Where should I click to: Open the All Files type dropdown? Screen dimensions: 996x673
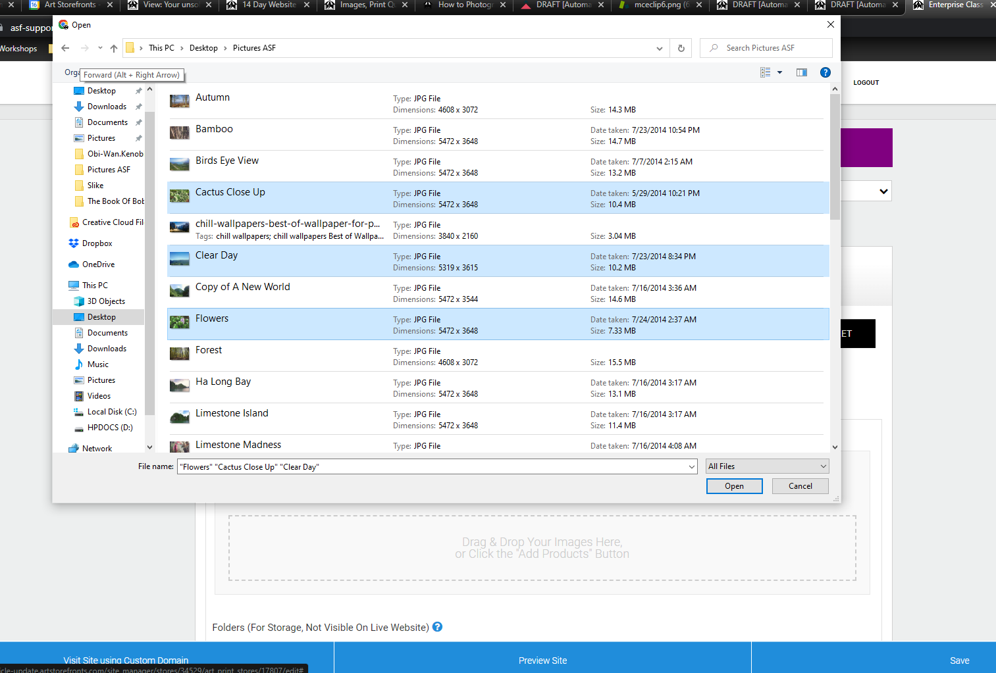[x=767, y=466]
